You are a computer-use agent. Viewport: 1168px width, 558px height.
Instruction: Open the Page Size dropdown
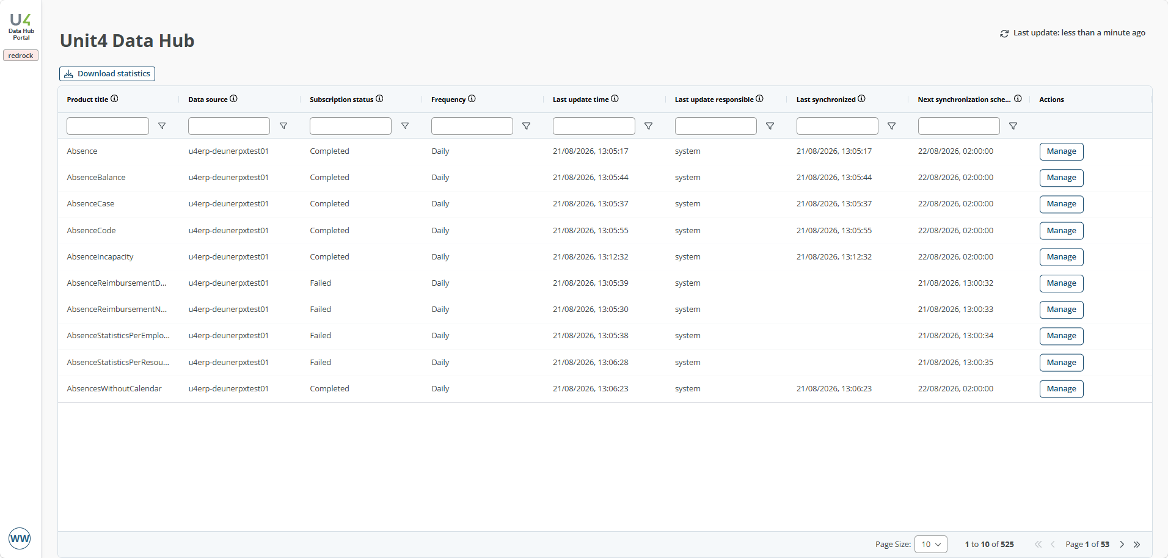click(x=931, y=545)
